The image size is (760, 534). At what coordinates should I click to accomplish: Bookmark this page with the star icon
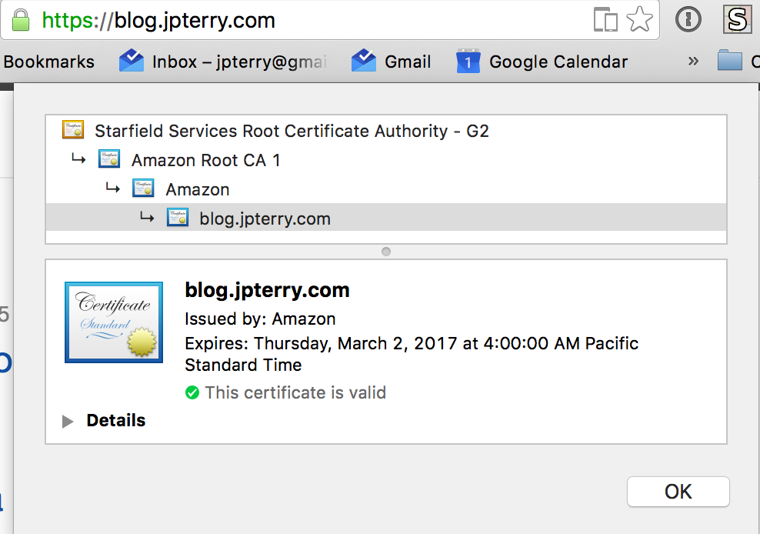click(640, 19)
